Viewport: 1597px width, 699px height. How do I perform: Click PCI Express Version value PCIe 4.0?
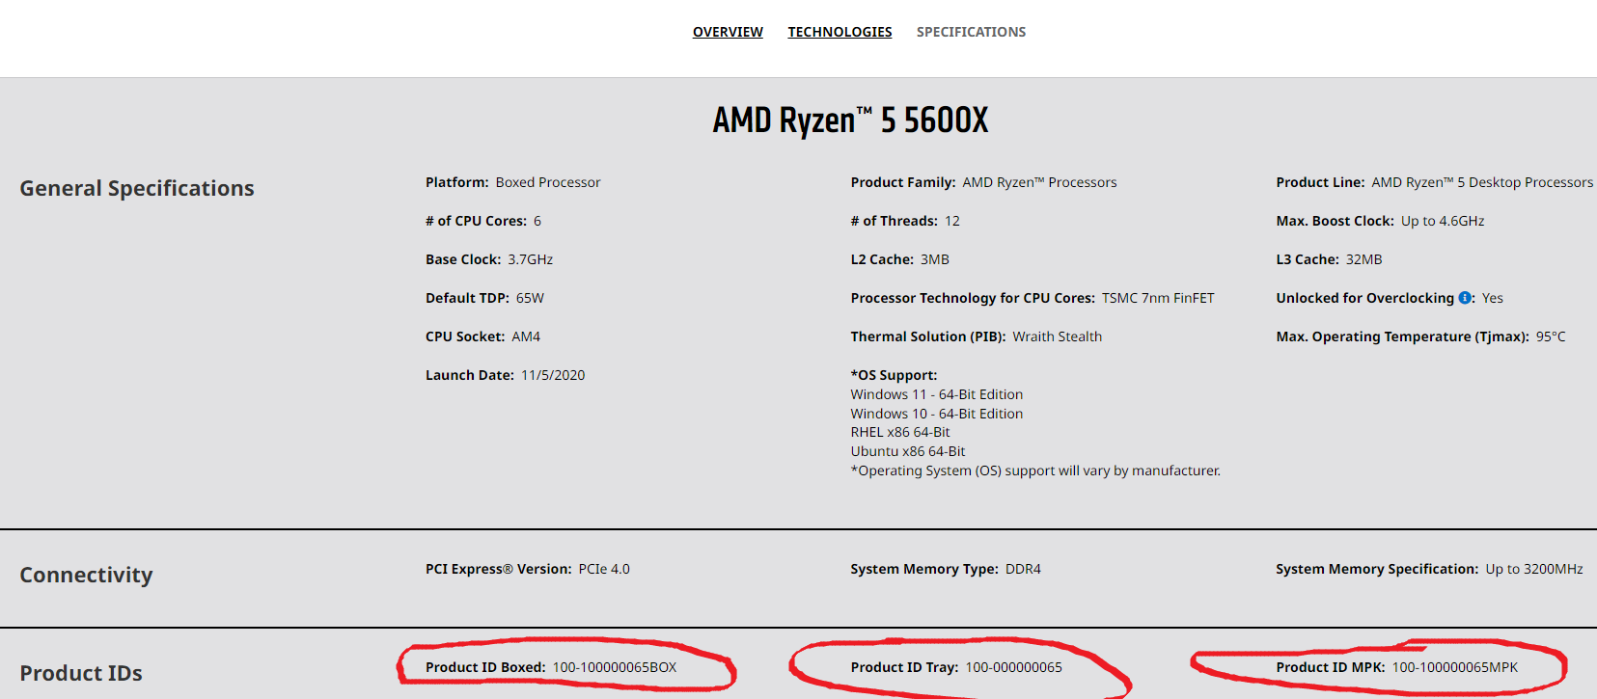tap(604, 569)
